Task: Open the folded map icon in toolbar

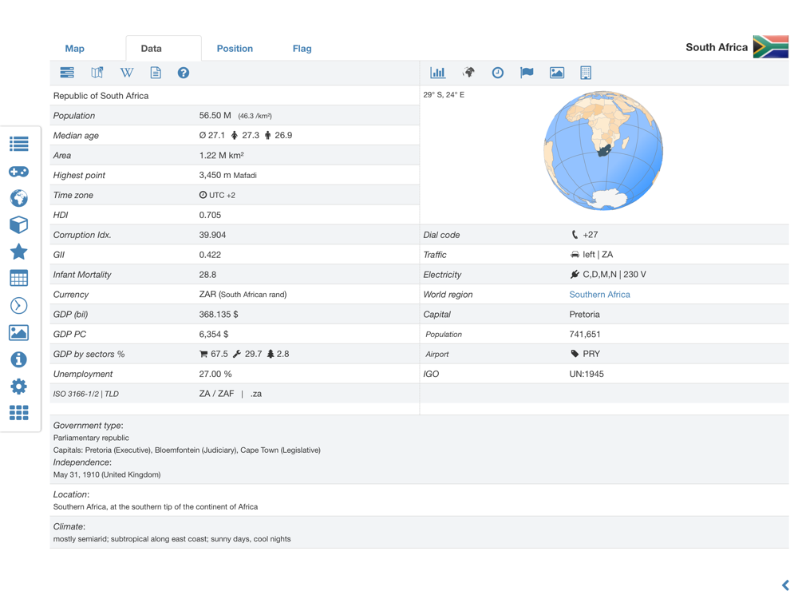Action: tap(97, 73)
